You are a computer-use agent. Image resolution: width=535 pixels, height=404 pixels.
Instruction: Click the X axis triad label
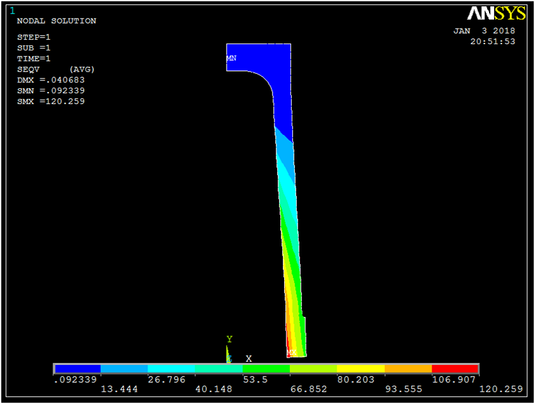pyautogui.click(x=248, y=359)
